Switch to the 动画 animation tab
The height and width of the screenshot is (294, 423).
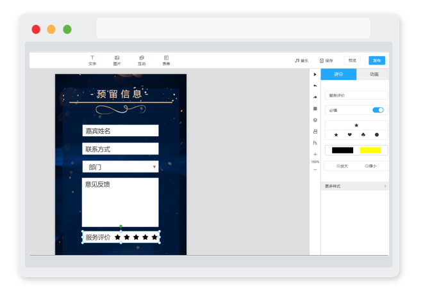[374, 74]
